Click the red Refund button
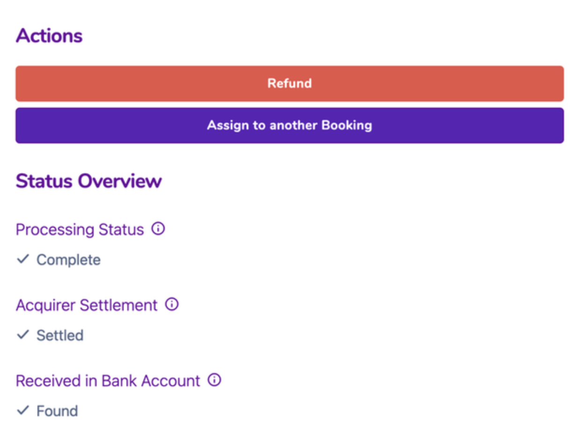This screenshot has height=433, width=581. pyautogui.click(x=290, y=83)
